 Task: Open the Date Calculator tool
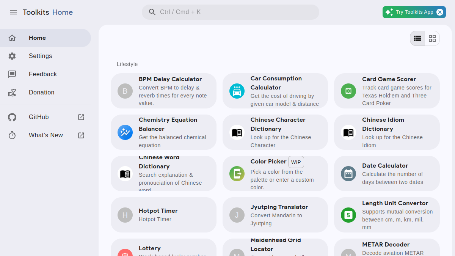pos(387,174)
